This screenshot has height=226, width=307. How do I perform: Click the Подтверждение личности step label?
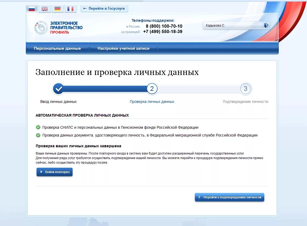coord(245,102)
